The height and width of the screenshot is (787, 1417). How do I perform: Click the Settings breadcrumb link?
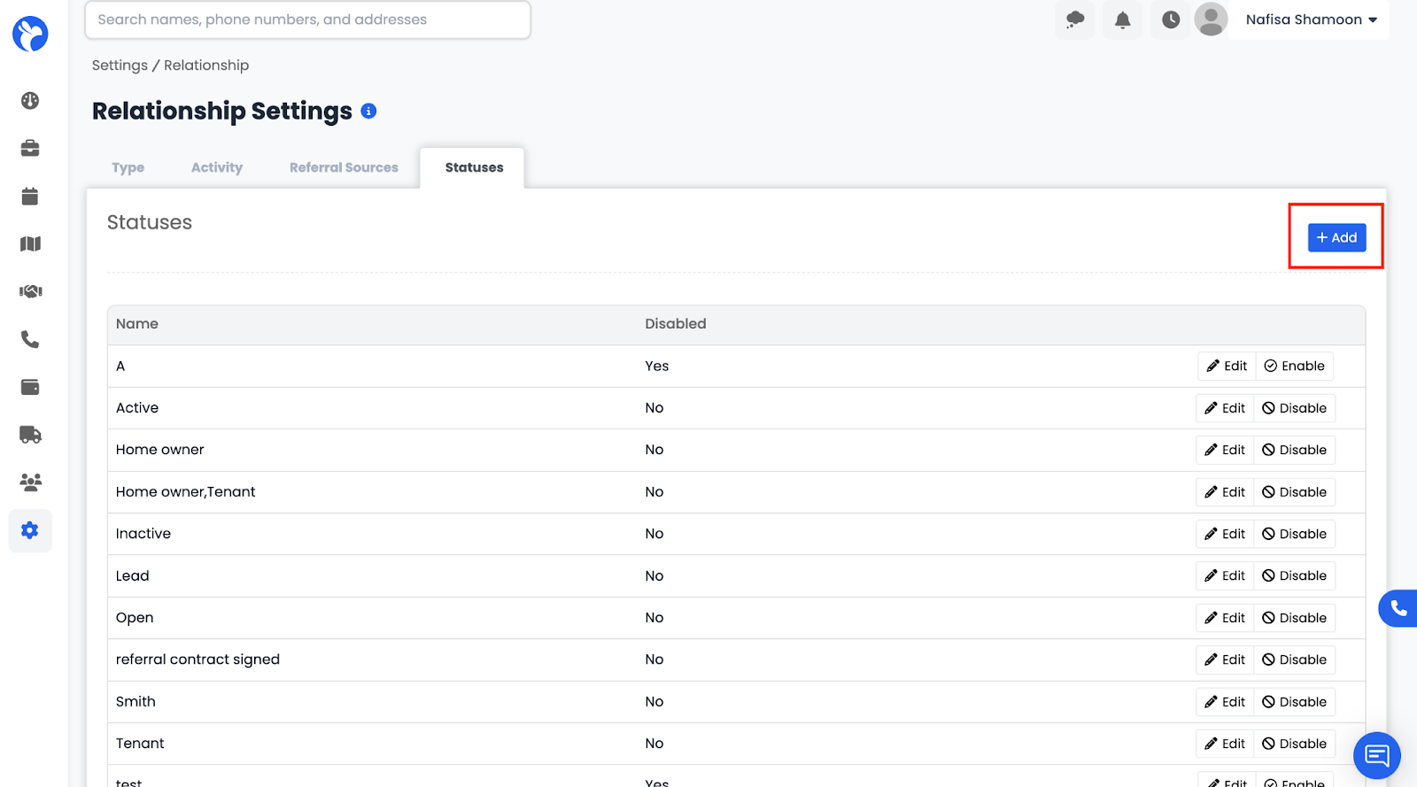coord(120,66)
